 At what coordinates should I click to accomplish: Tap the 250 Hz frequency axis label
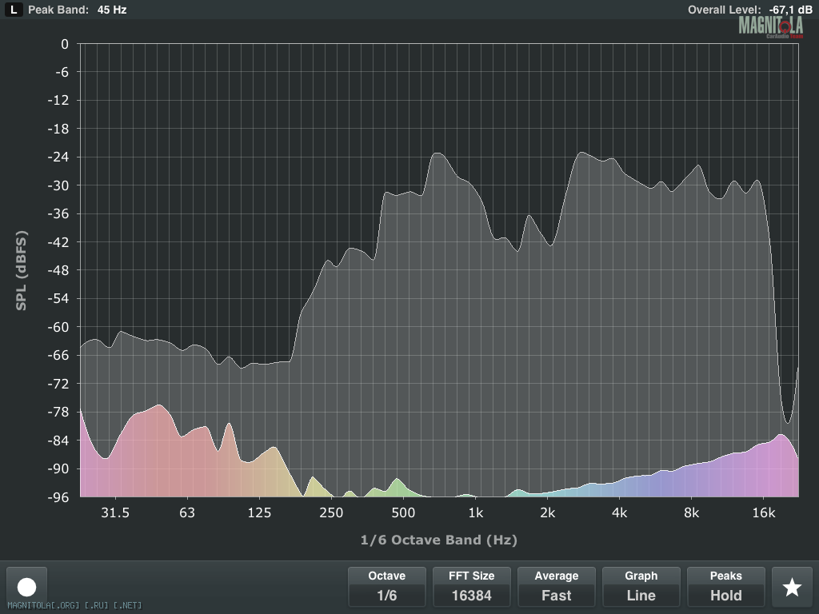(x=331, y=512)
